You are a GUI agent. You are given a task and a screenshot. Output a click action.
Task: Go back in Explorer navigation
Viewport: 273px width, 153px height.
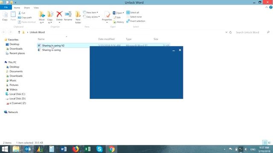(x=4, y=32)
